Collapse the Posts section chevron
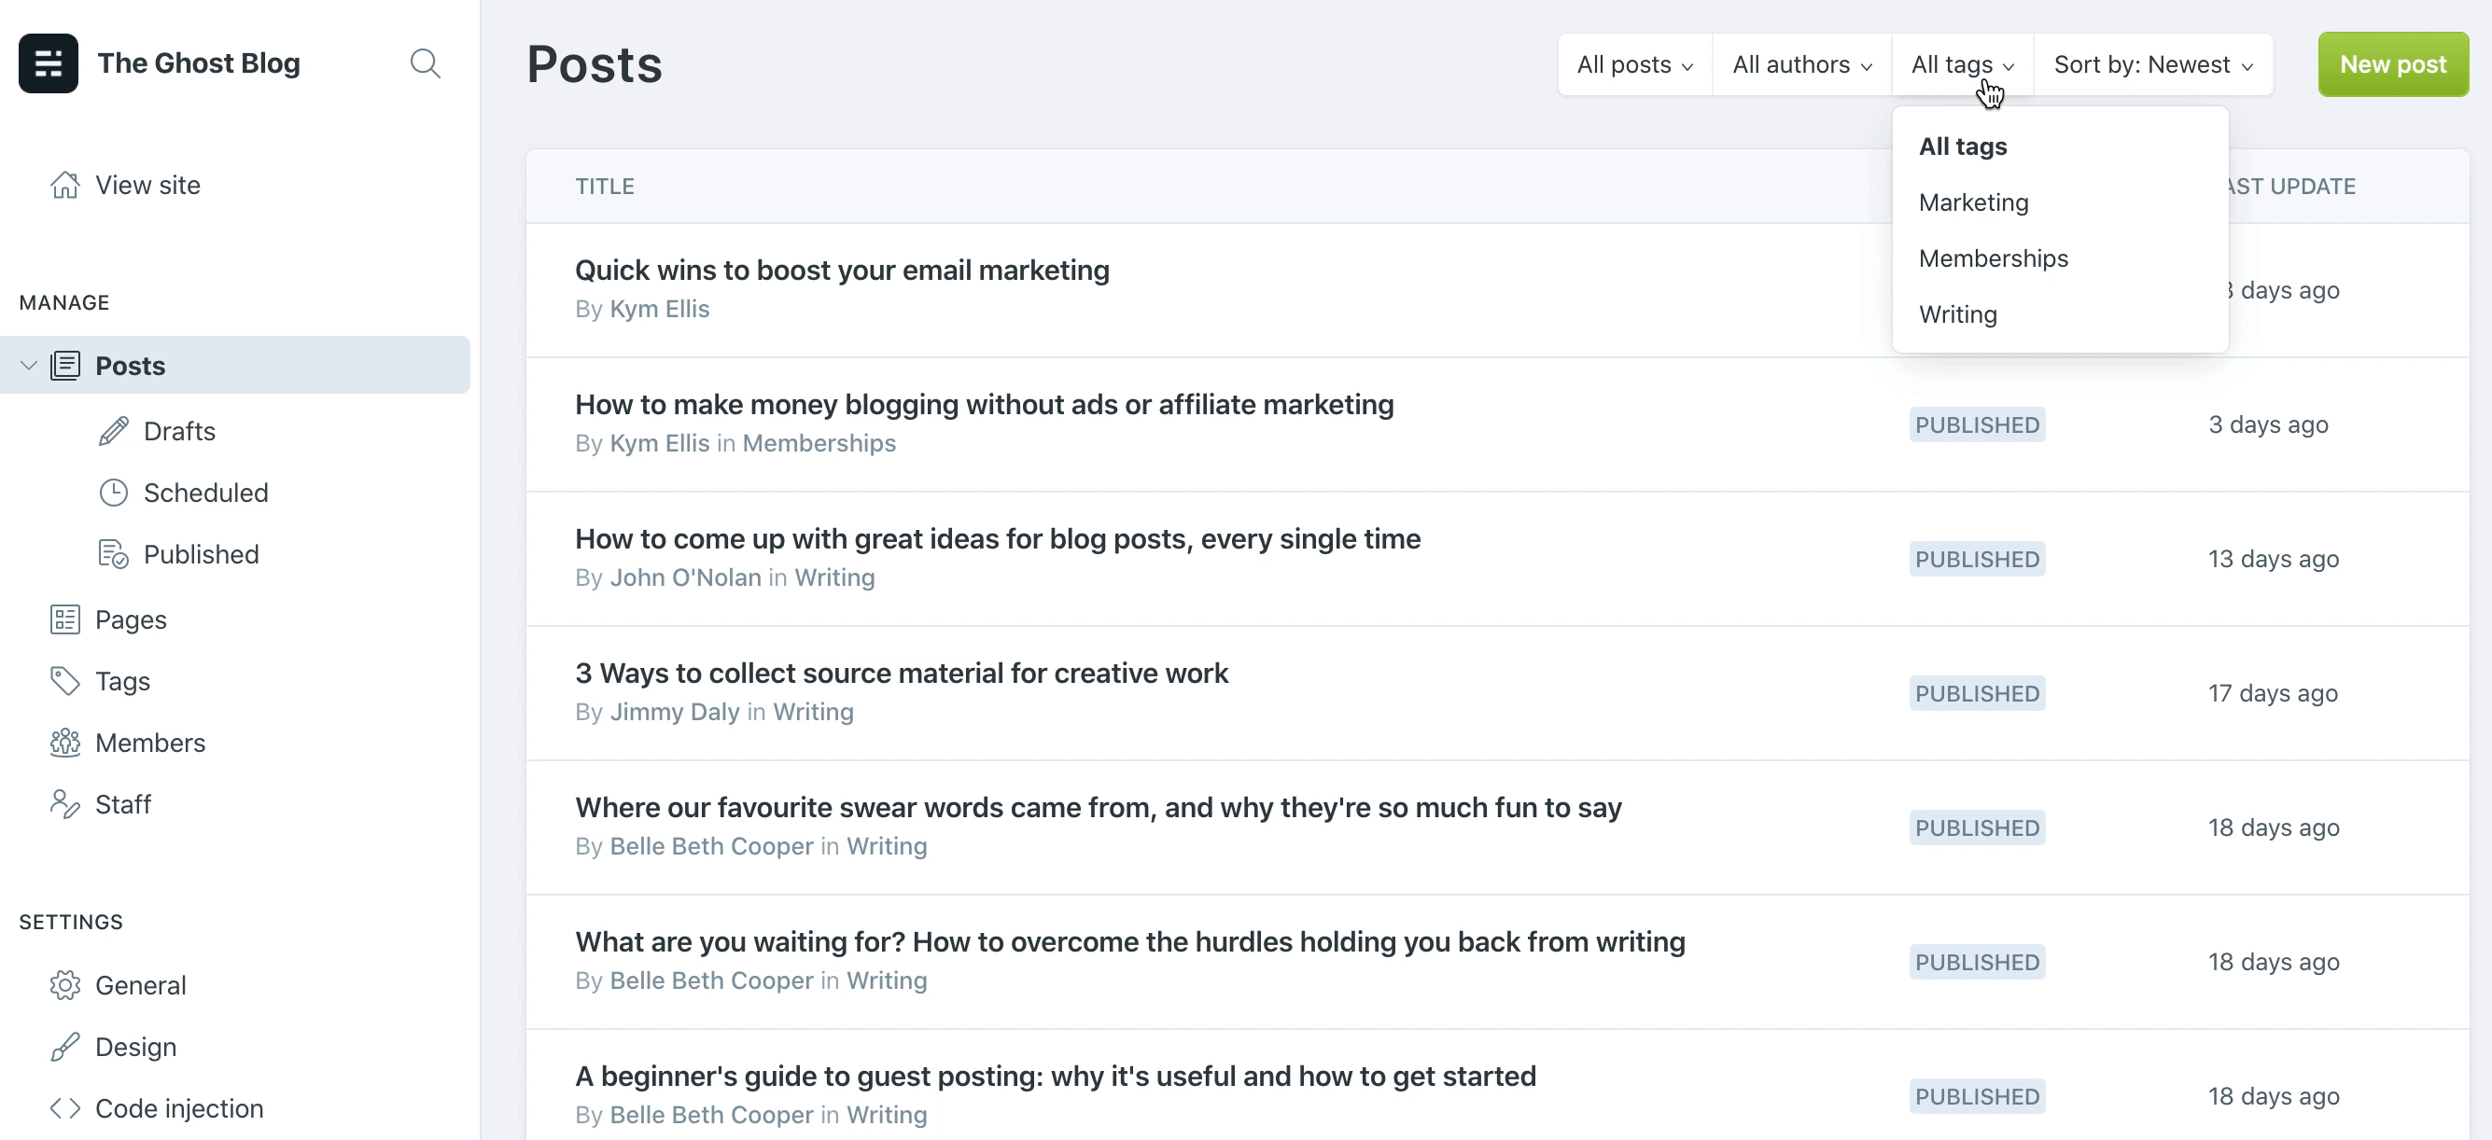The width and height of the screenshot is (2492, 1140). 28,366
